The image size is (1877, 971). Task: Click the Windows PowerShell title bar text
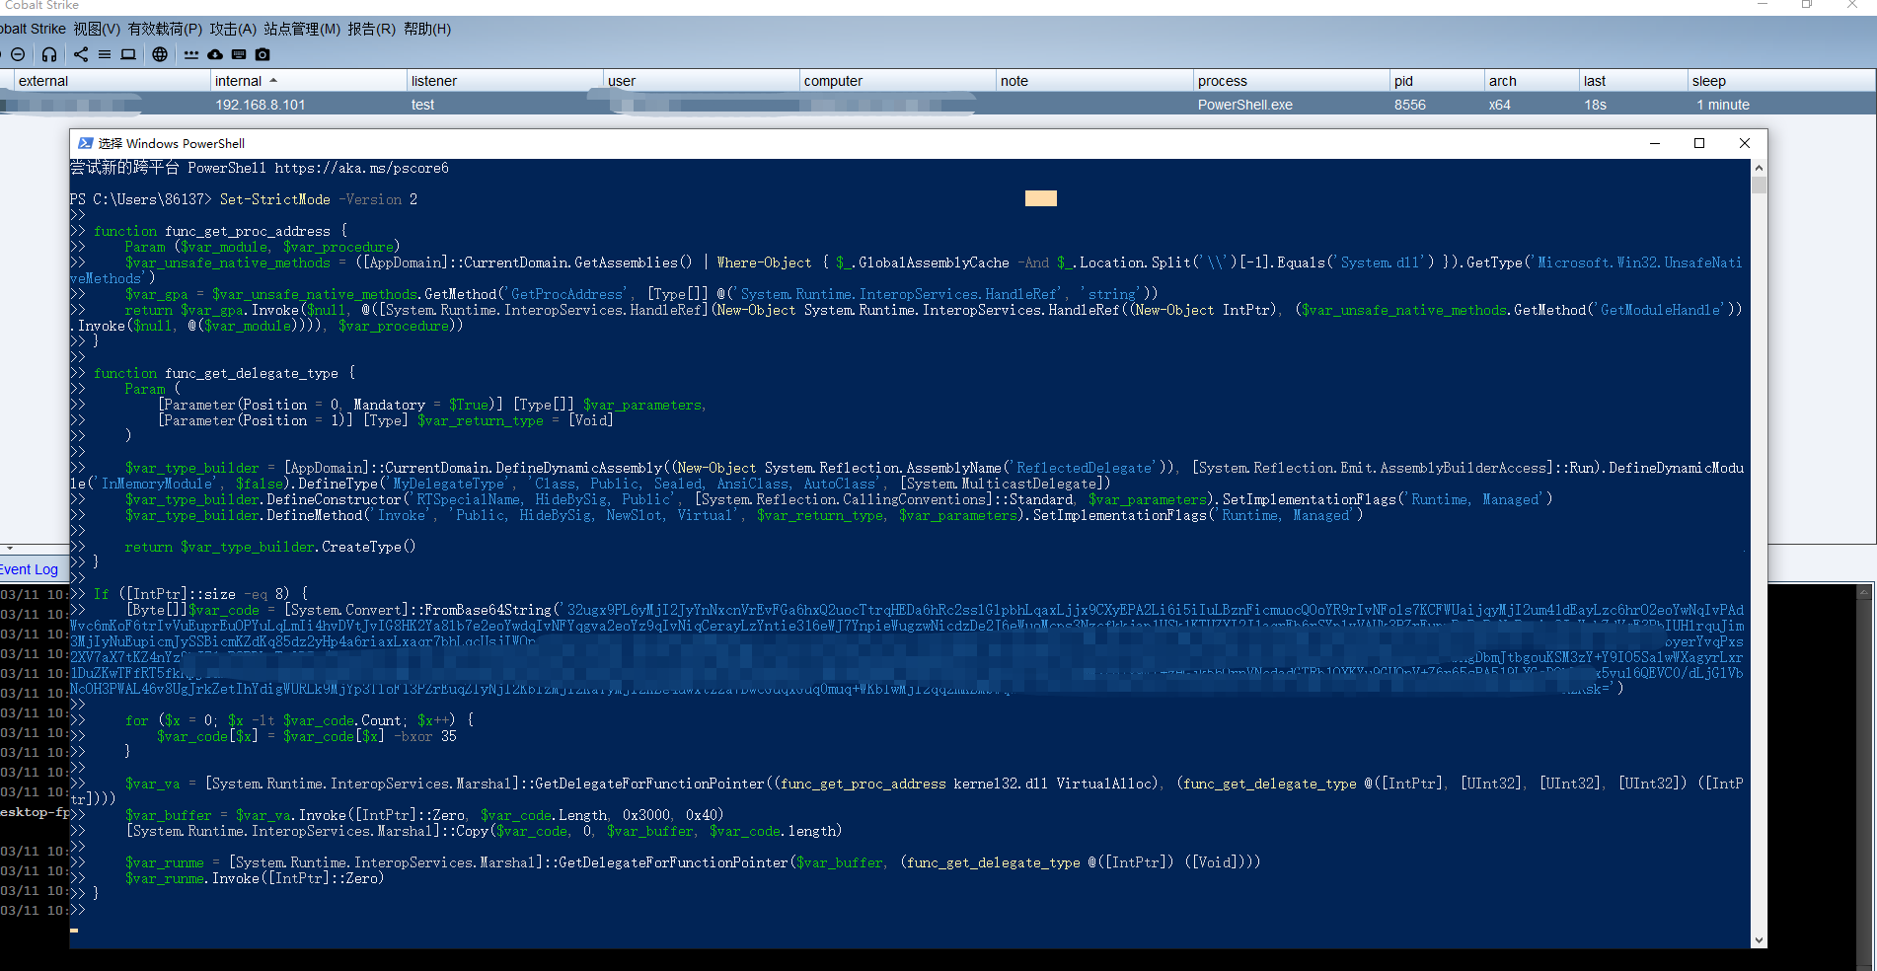(172, 143)
